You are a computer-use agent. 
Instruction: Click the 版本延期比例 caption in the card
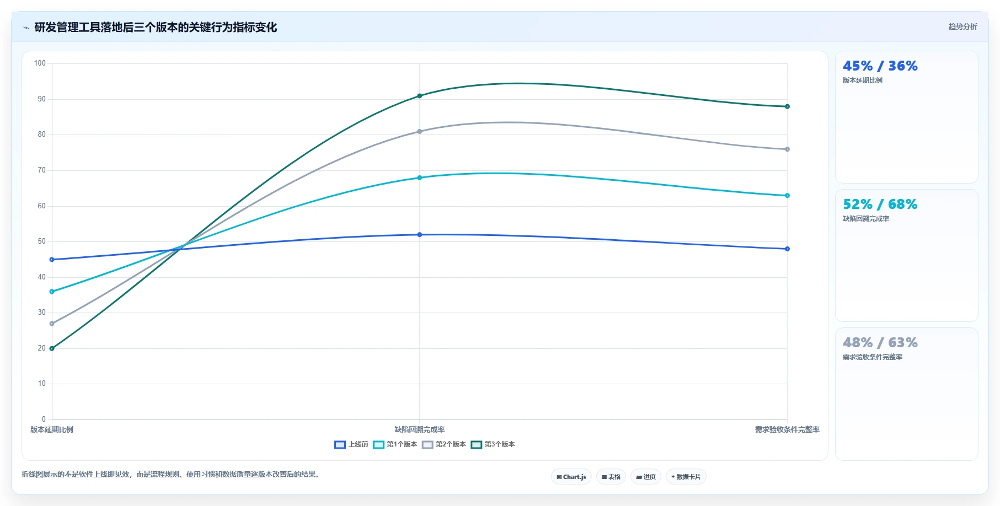(863, 80)
